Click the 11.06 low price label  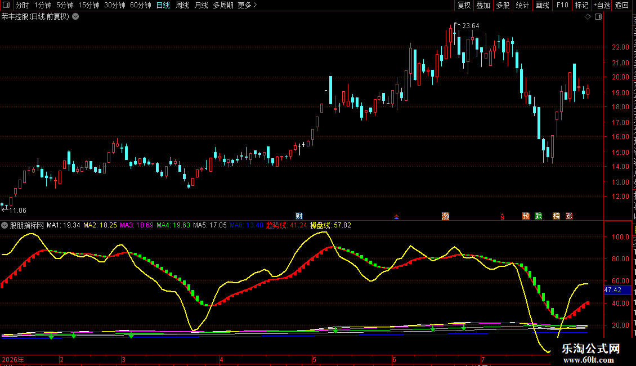(17, 210)
